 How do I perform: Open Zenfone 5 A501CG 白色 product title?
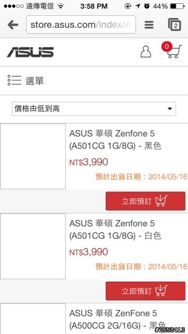coord(115,230)
